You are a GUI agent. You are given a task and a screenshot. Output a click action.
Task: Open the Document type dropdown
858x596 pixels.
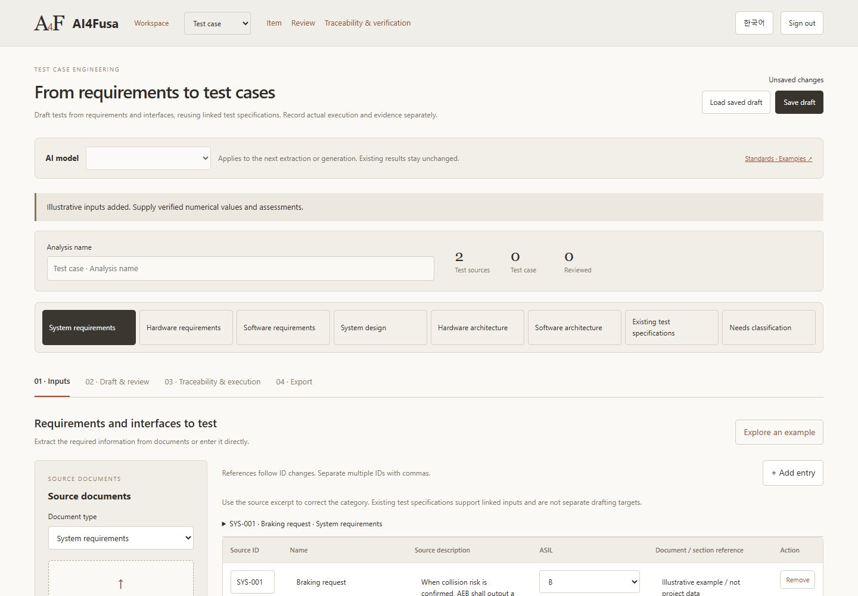[121, 538]
